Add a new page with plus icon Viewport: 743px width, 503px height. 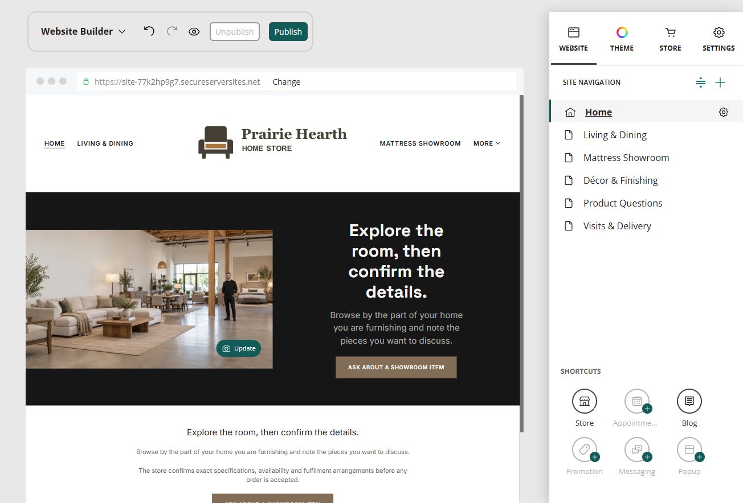tap(720, 83)
